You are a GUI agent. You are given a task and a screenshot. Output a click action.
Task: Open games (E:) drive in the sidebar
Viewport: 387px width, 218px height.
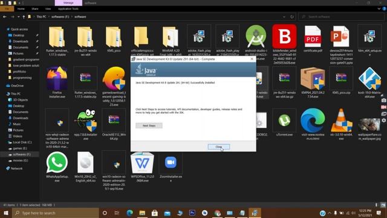click(20, 148)
